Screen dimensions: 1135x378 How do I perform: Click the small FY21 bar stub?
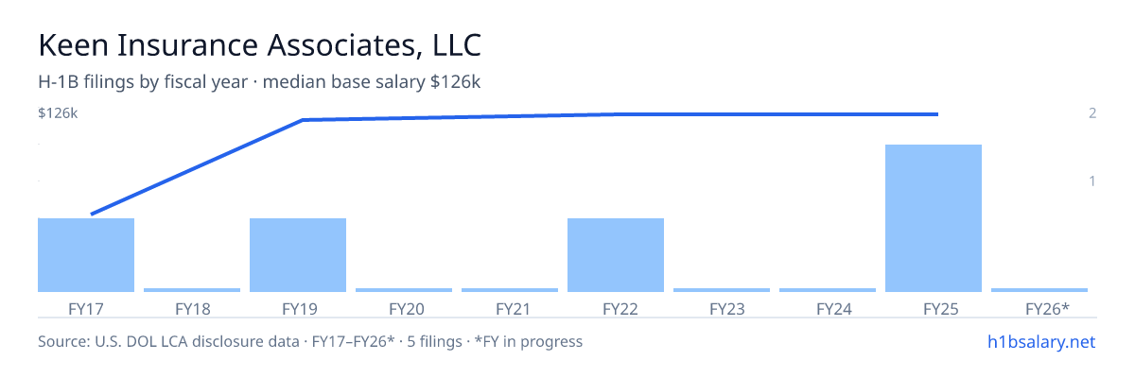pyautogui.click(x=510, y=290)
